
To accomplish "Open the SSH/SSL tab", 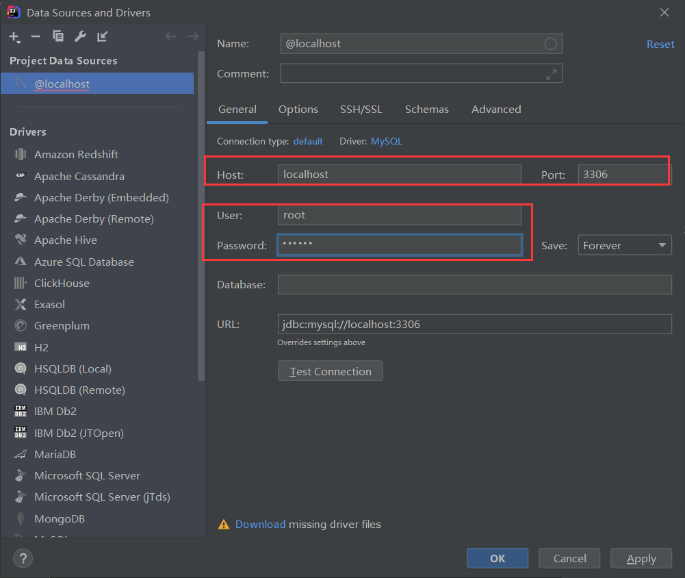I will 361,110.
